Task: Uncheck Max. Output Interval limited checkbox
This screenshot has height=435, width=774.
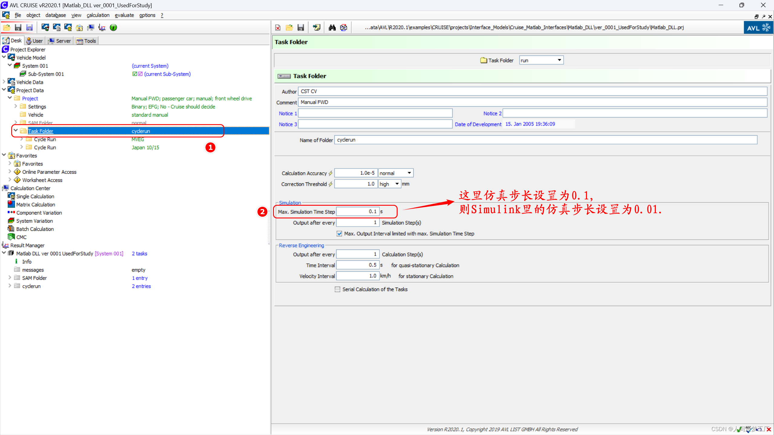Action: pyautogui.click(x=339, y=234)
